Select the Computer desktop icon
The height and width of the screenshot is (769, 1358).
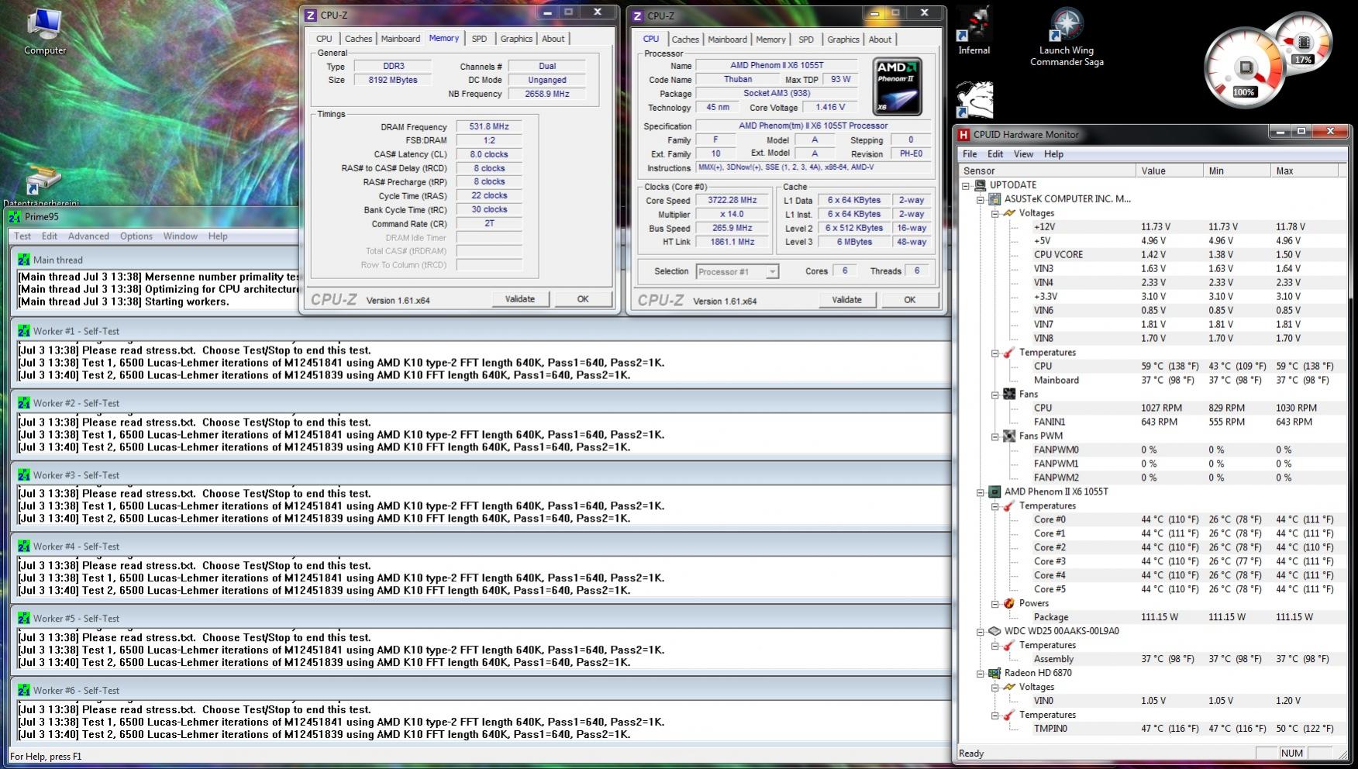click(x=45, y=32)
